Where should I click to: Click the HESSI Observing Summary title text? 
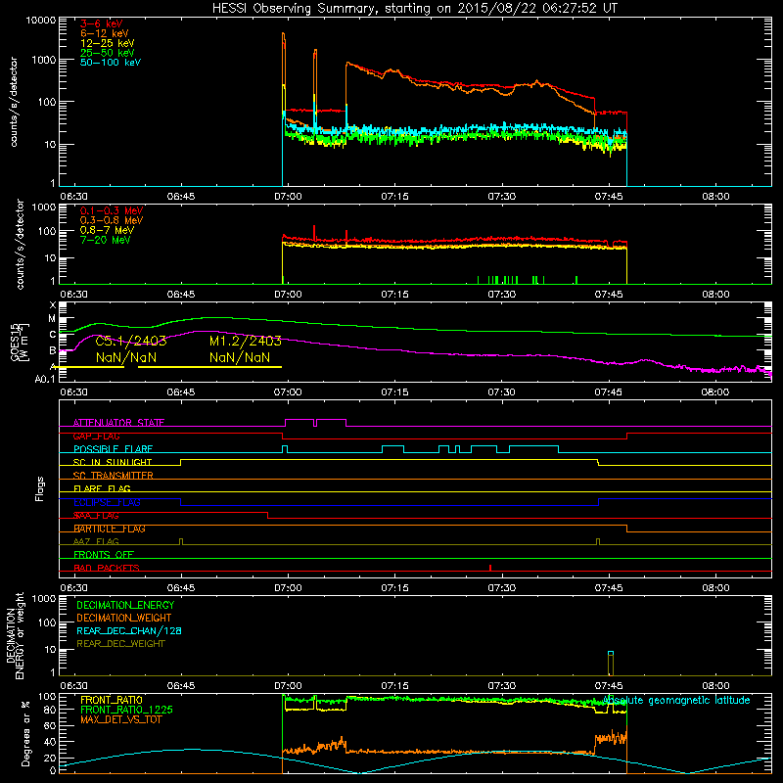pos(414,9)
